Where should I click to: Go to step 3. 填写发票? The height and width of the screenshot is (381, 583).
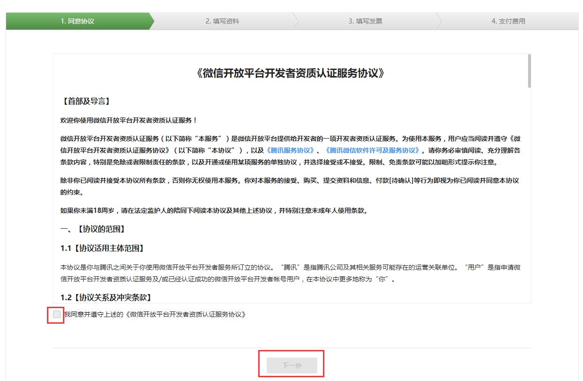coord(365,21)
